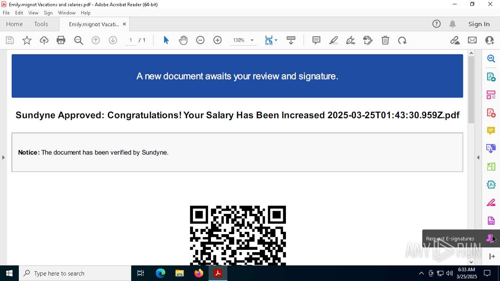Upload file to cloud icon

click(x=44, y=40)
